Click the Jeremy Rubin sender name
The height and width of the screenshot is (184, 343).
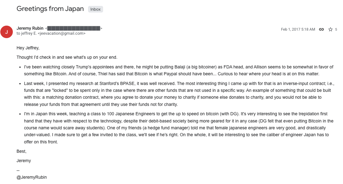30,28
